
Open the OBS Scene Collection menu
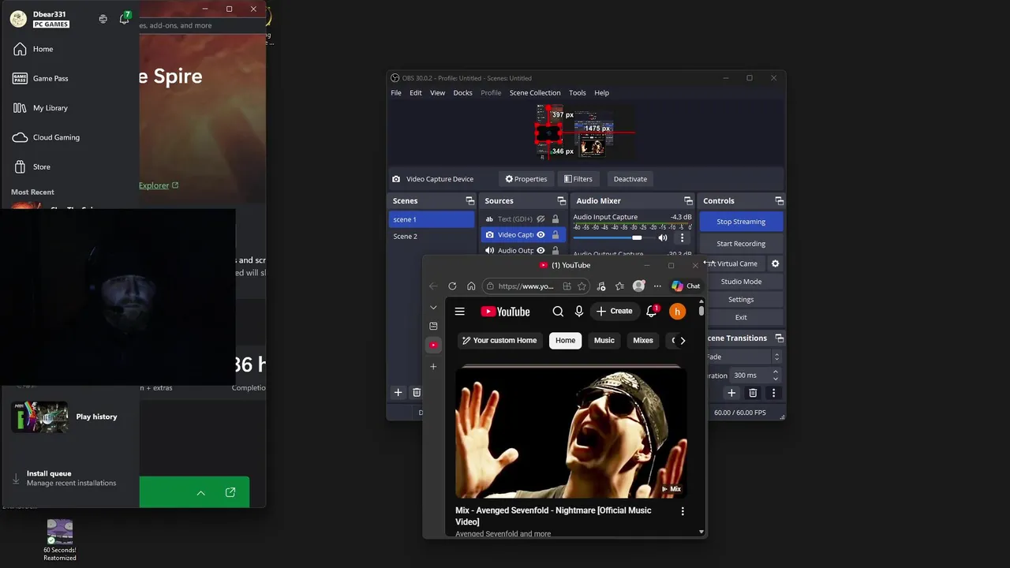535,93
